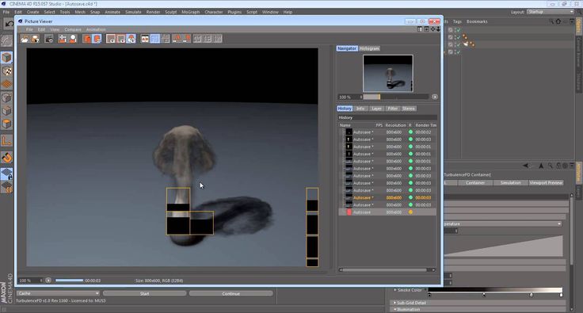Open the Simulate menu
The height and width of the screenshot is (313, 583).
tap(133, 12)
